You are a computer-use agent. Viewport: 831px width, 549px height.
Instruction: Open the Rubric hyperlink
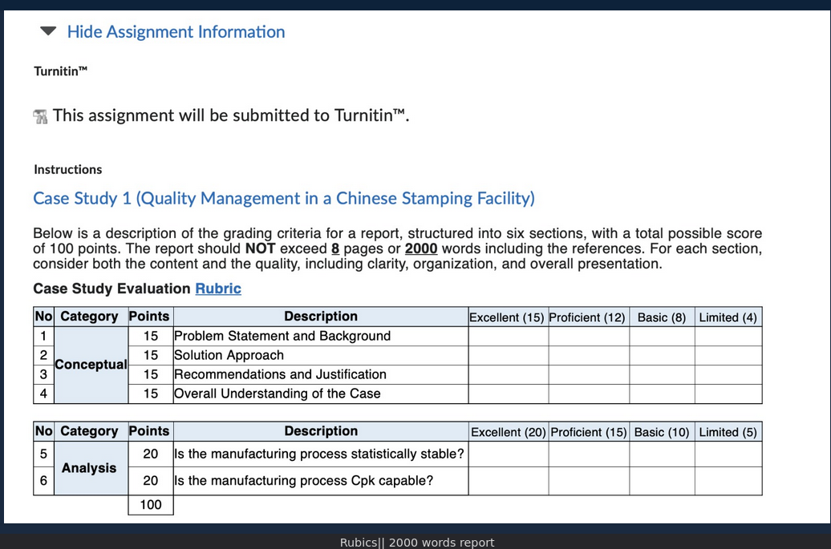[218, 289]
